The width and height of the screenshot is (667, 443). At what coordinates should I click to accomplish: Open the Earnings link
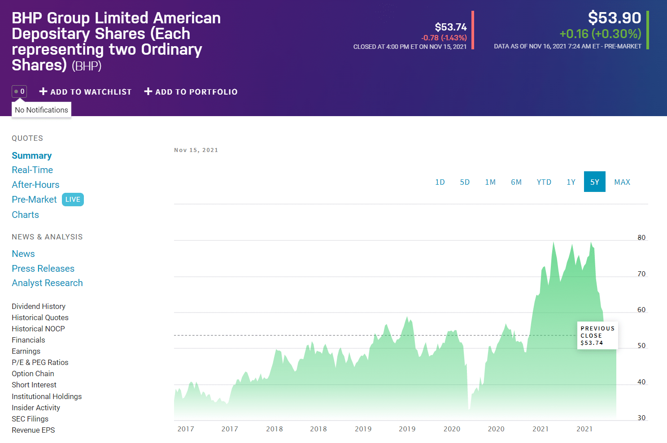[x=26, y=351]
